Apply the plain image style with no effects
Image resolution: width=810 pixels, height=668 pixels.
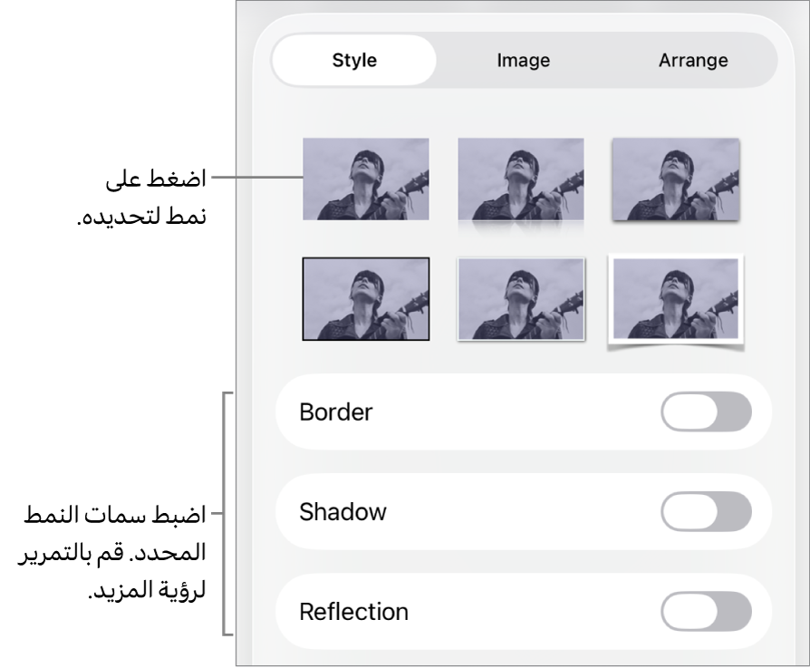coord(365,179)
